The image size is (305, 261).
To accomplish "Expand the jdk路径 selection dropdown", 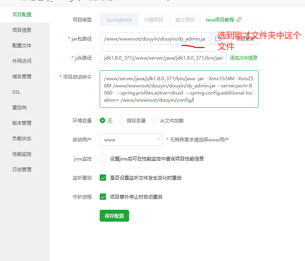I will (x=163, y=58).
